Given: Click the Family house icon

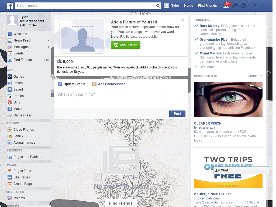Looking at the screenshot, I should pyautogui.click(x=10, y=136).
